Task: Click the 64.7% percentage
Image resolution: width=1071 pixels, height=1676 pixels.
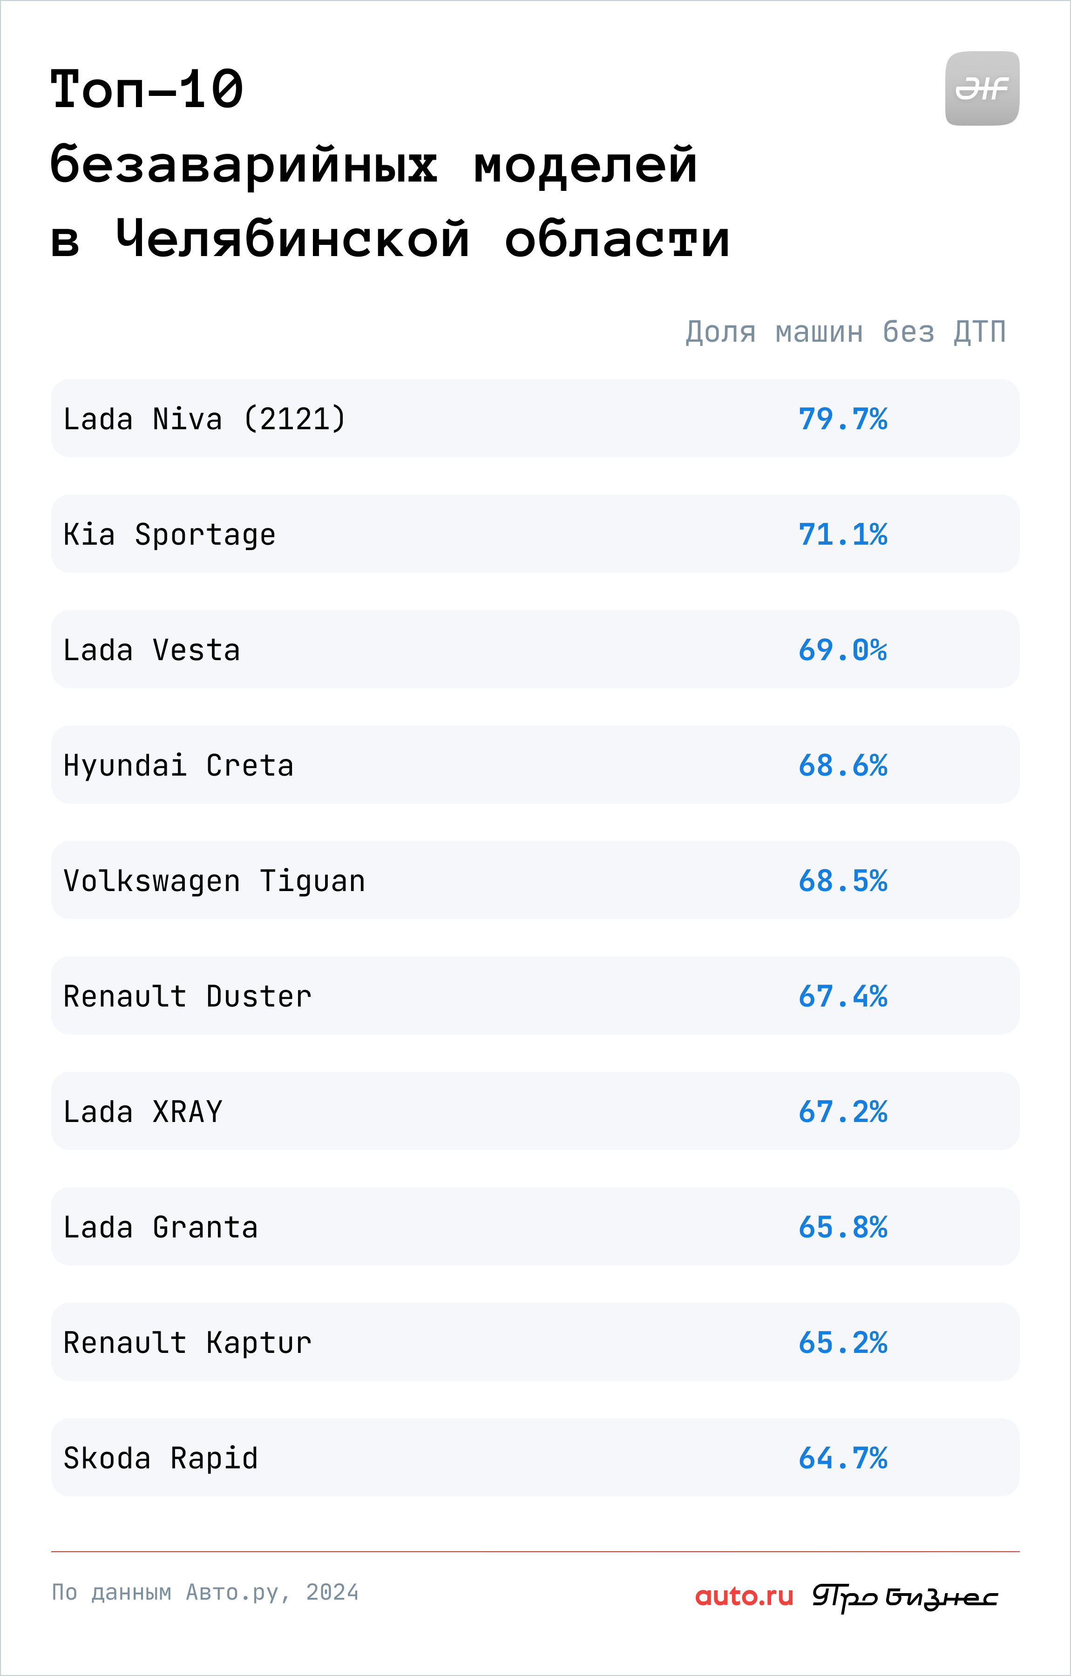Action: click(842, 1458)
